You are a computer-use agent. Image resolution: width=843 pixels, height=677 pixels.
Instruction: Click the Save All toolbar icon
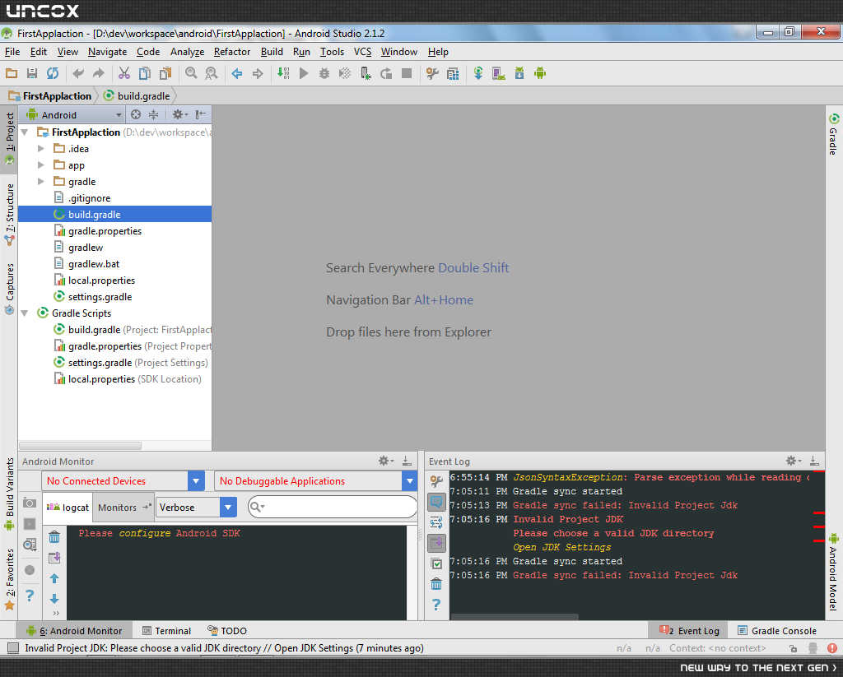32,73
